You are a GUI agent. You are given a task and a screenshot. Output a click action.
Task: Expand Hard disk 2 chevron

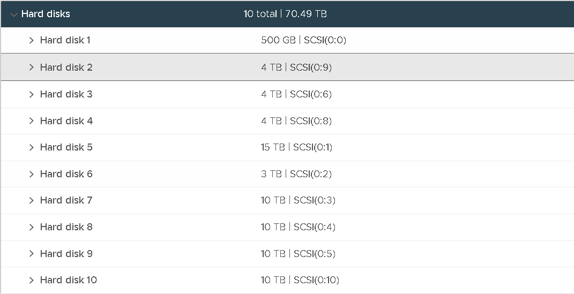tap(32, 67)
